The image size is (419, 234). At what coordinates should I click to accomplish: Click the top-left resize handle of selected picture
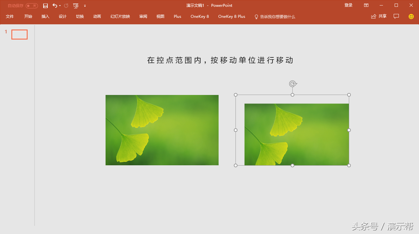coord(236,95)
